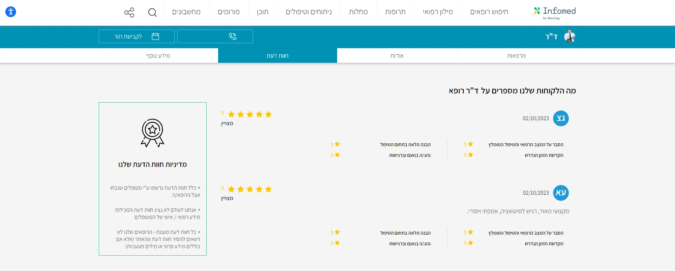Open ניתוחים וטיפולים menu
Viewport: 675px width, 271px height.
pyautogui.click(x=309, y=12)
